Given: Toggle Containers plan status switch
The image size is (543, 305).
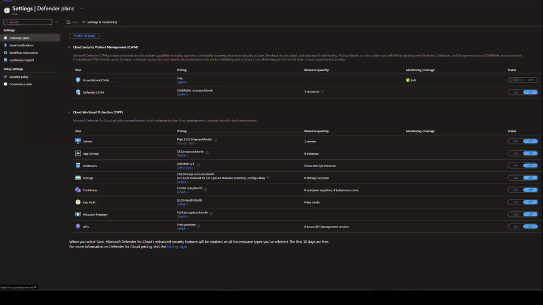Looking at the screenshot, I should click(x=523, y=190).
